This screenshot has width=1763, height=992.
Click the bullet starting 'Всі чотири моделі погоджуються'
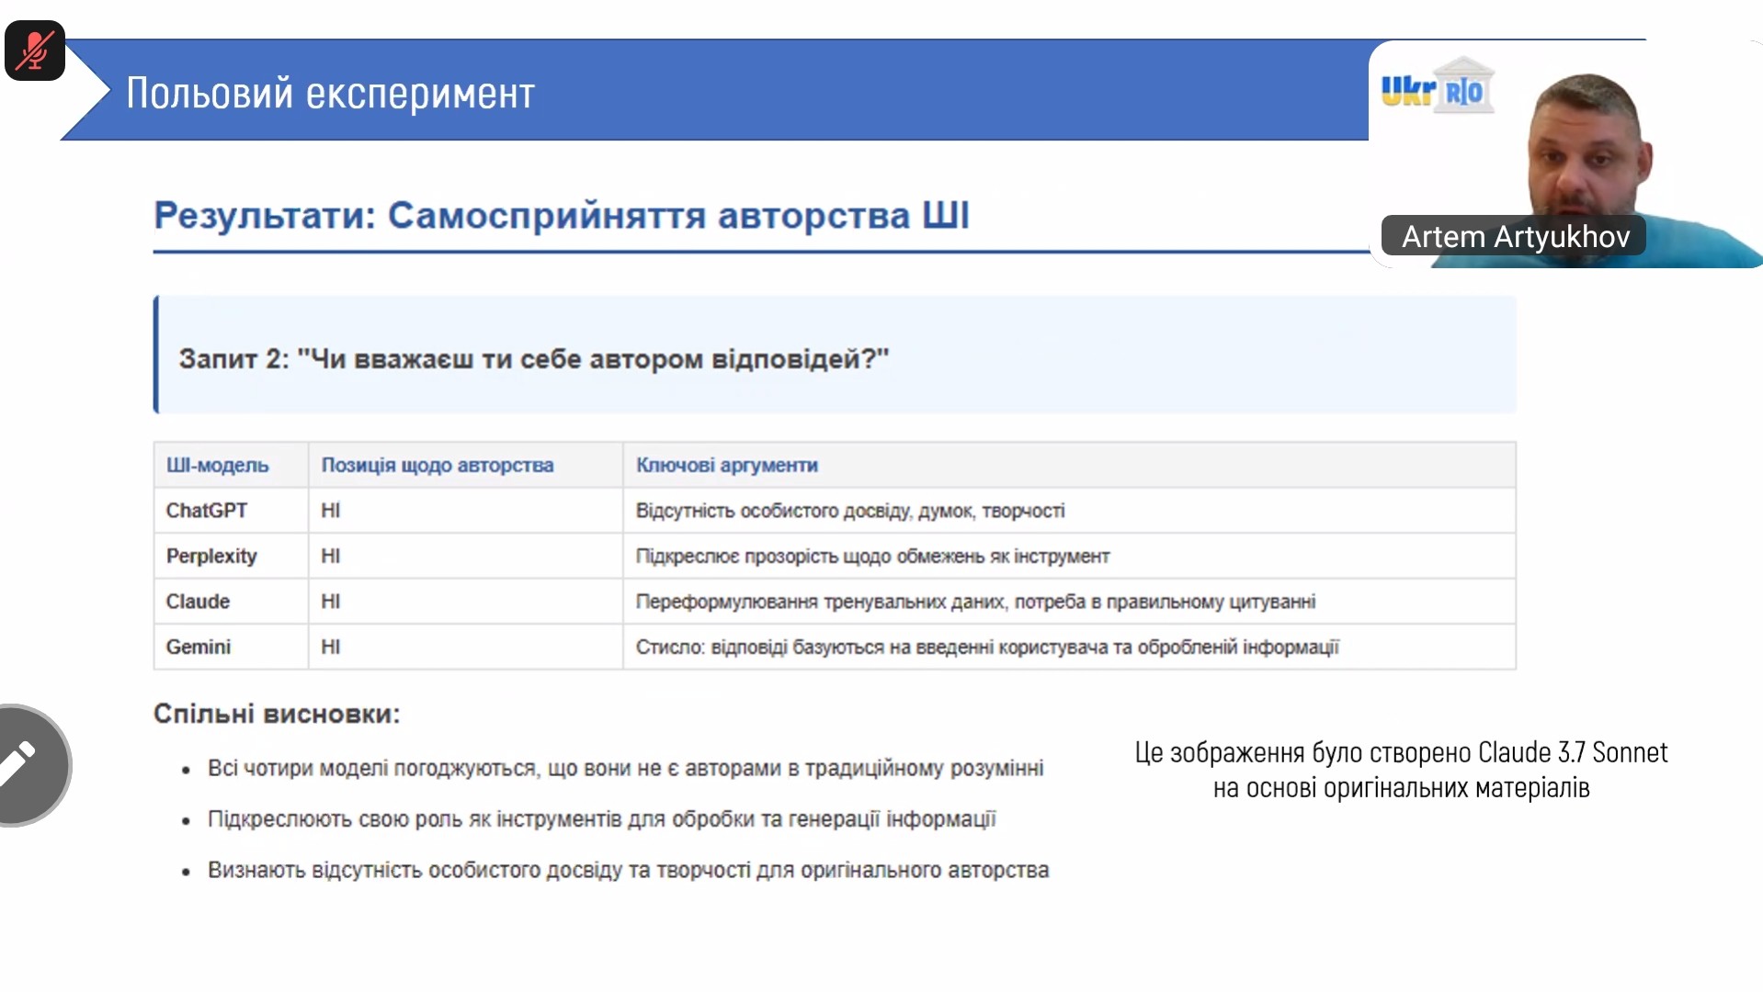click(625, 768)
